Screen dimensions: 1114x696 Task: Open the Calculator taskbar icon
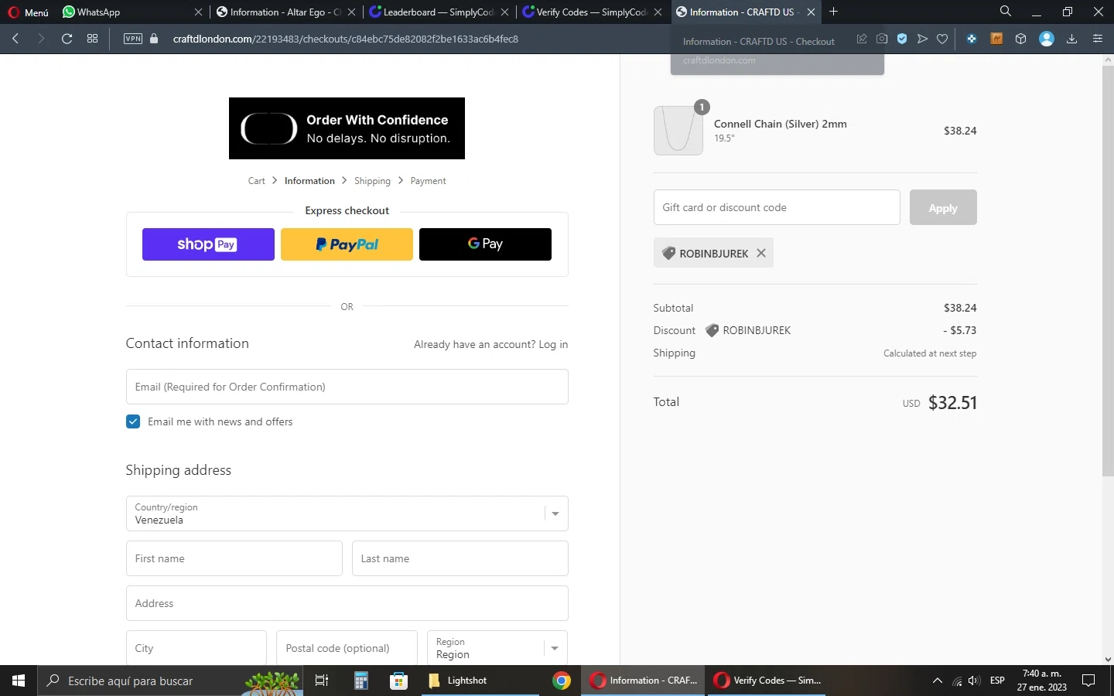361,681
